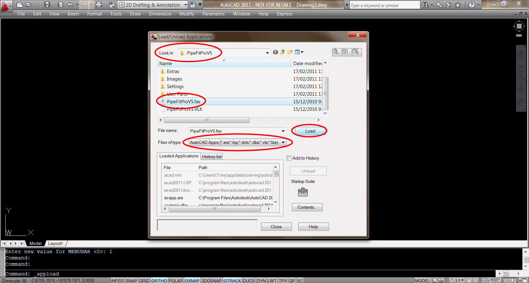Switch to Layout1 tab
This screenshot has height=283, width=529.
55,243
